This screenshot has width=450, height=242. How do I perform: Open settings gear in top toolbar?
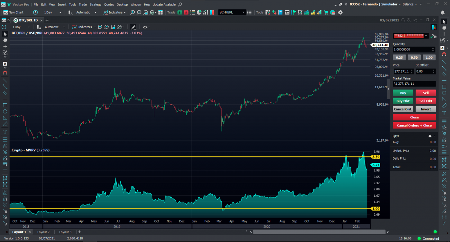pos(340,13)
